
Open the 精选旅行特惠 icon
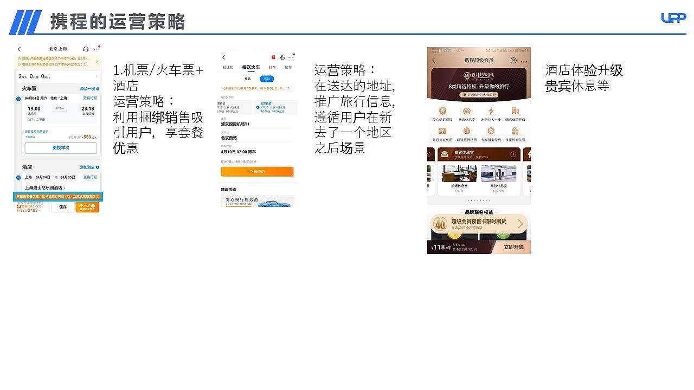click(x=466, y=131)
